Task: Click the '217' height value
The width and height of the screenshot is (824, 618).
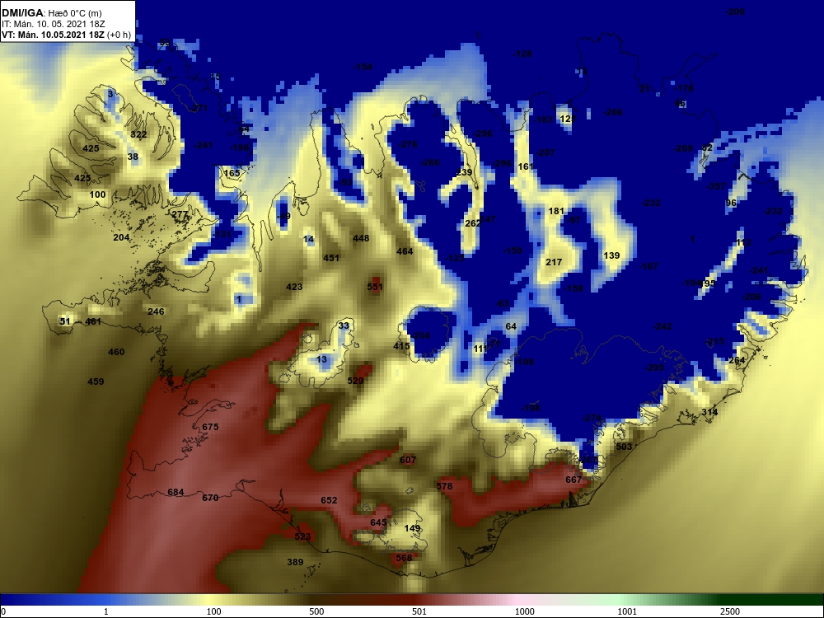Action: click(554, 262)
